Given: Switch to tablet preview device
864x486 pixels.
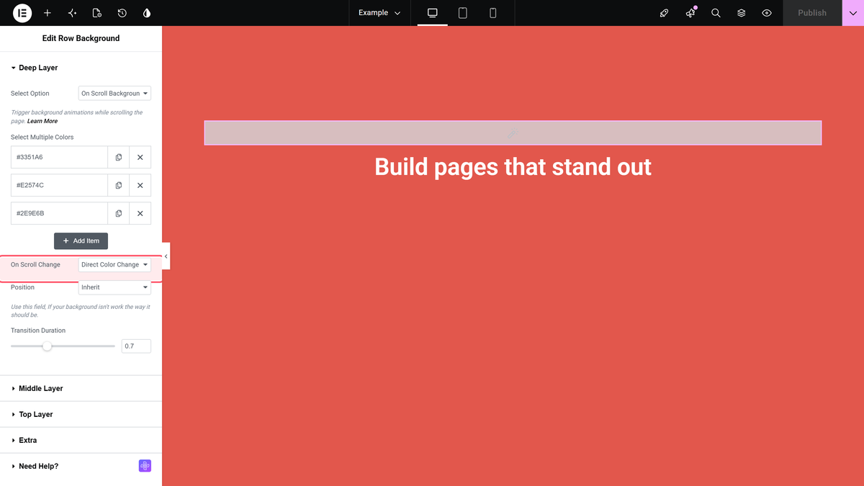Looking at the screenshot, I should tap(463, 13).
